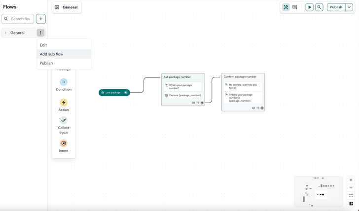The width and height of the screenshot is (359, 211).
Task: Select the Intent target icon
Action: [x=64, y=143]
